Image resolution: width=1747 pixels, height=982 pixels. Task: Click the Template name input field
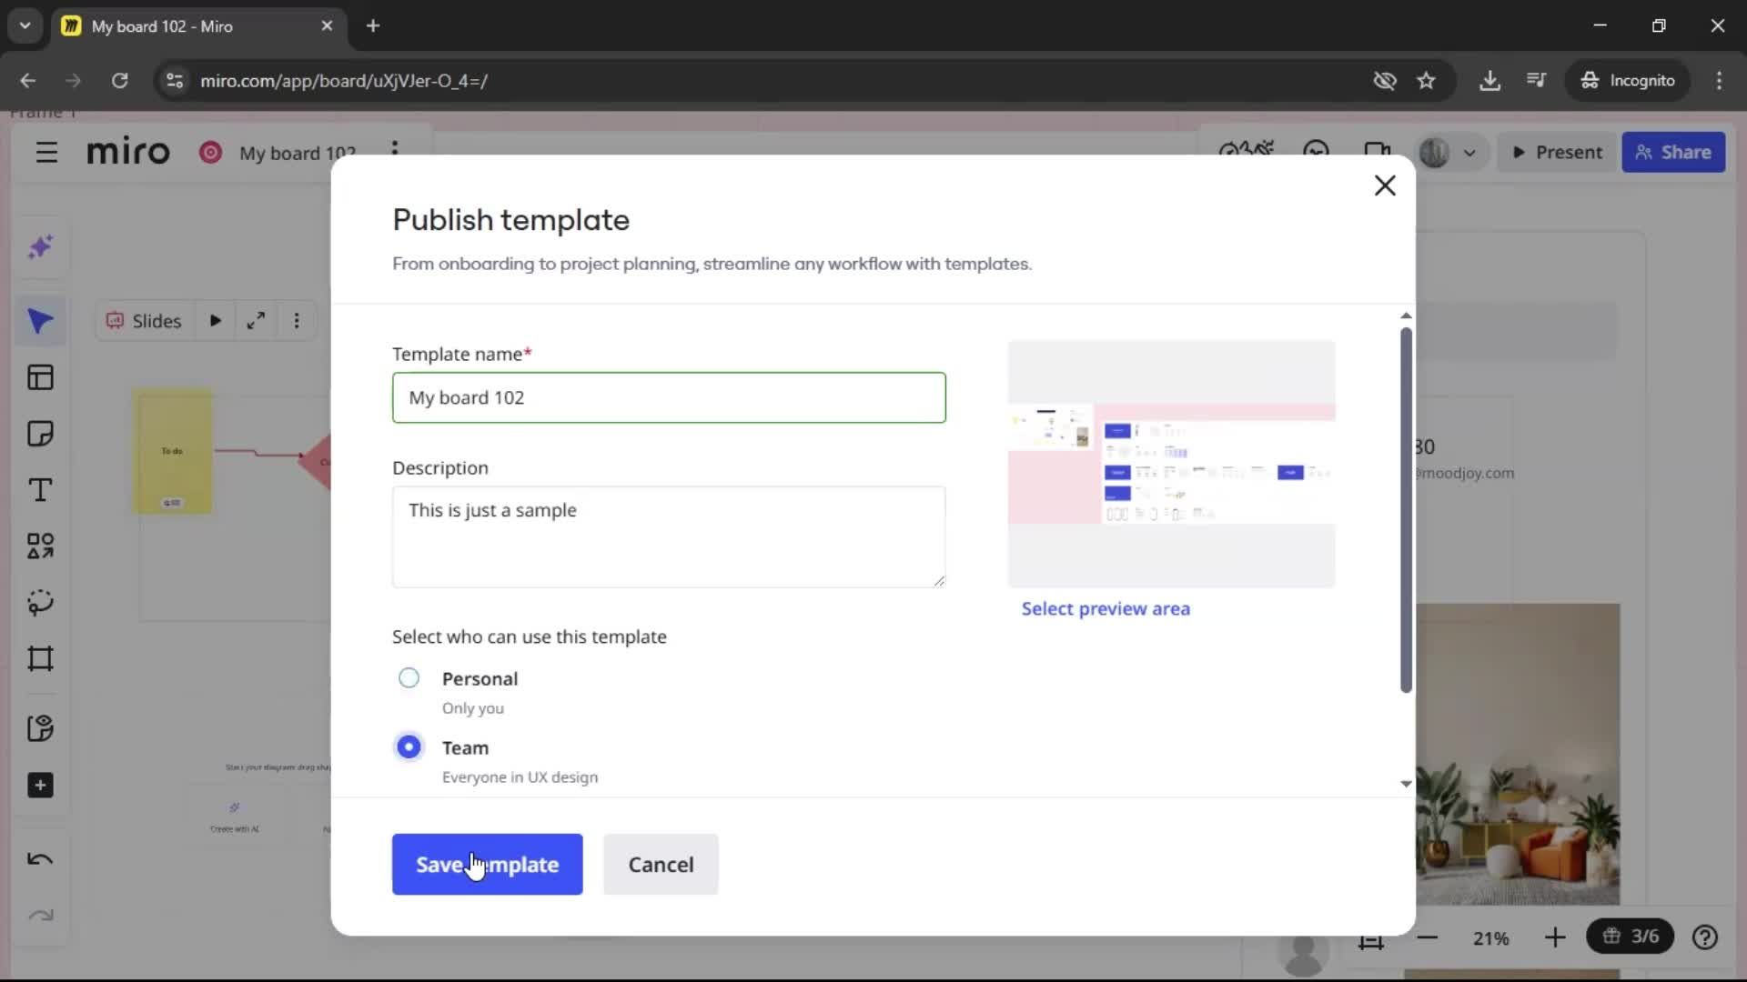[x=669, y=397]
